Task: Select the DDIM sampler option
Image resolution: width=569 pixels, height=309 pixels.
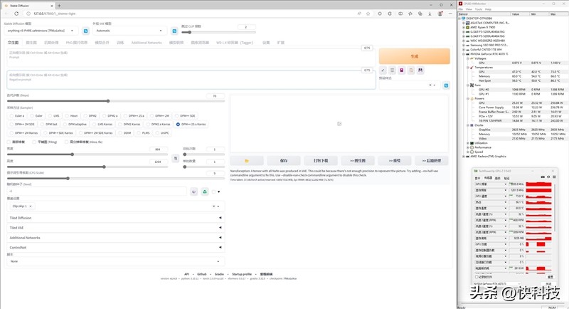Action: click(125, 132)
